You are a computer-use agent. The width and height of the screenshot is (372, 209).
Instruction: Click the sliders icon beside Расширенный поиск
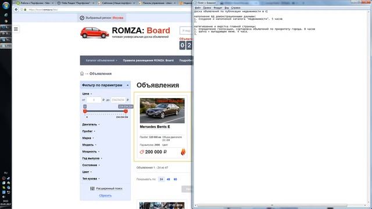(92, 188)
